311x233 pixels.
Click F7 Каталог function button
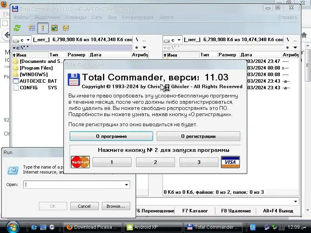[x=195, y=211]
